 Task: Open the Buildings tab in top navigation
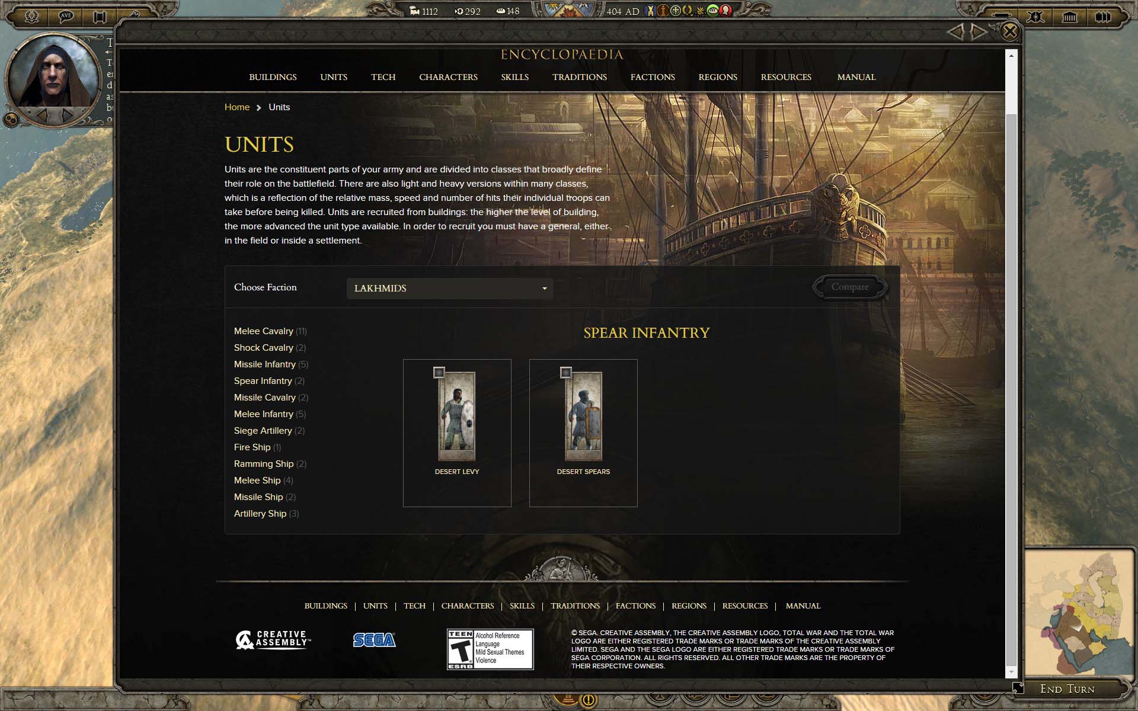pyautogui.click(x=273, y=77)
